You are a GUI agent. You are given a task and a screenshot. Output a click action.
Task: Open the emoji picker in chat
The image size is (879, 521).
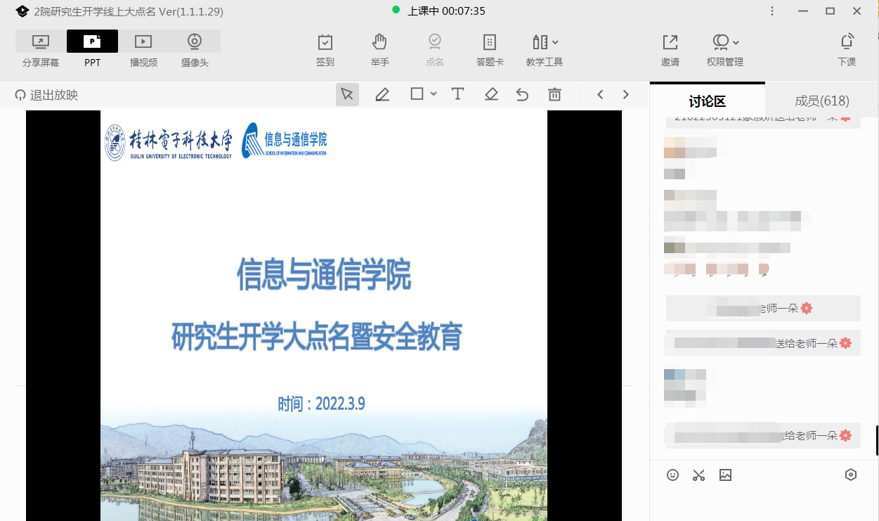672,475
